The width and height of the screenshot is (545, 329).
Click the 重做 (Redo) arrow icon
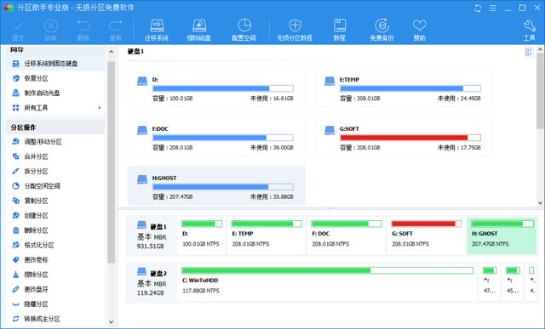[116, 26]
